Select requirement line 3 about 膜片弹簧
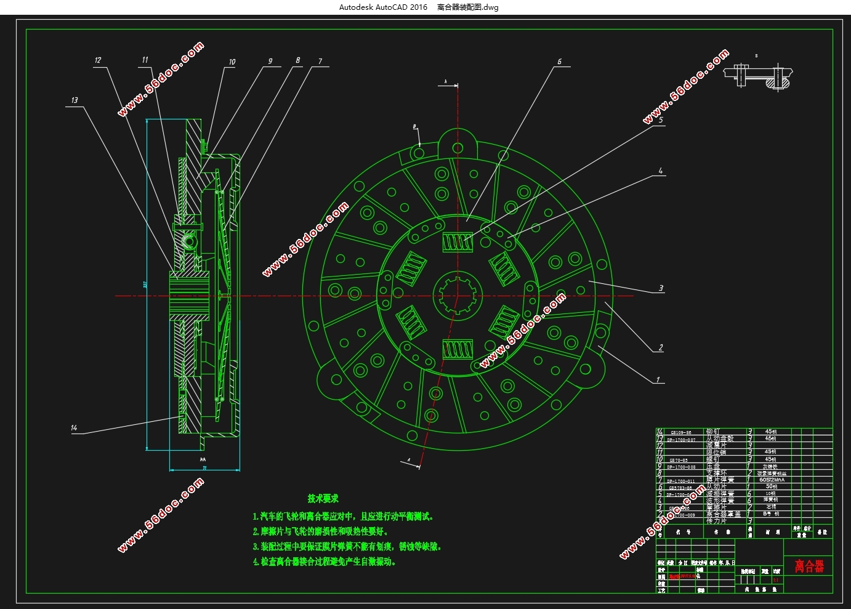 (347, 546)
